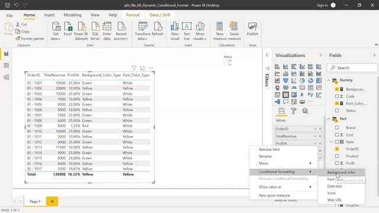The image size is (379, 213).
Task: Click the Excel data source icon
Action: click(68, 29)
